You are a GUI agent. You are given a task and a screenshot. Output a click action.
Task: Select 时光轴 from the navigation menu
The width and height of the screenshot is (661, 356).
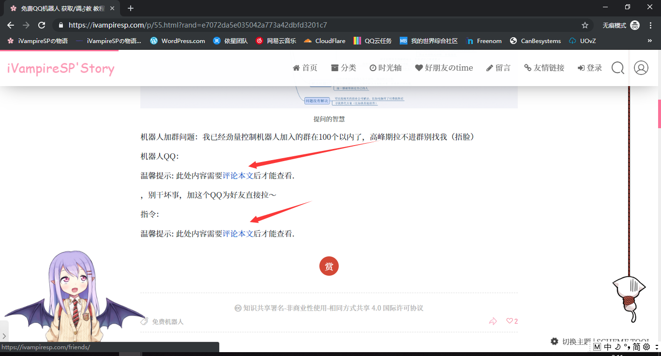coord(386,68)
